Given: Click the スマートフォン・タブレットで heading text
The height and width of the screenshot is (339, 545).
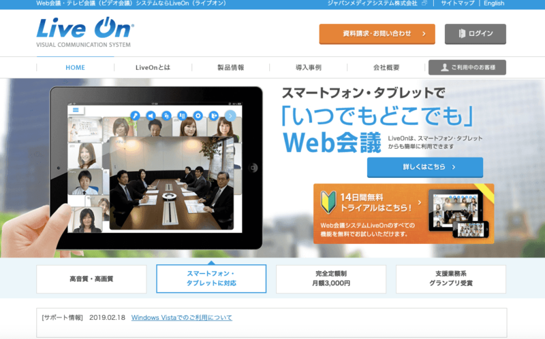Looking at the screenshot, I should coord(363,93).
